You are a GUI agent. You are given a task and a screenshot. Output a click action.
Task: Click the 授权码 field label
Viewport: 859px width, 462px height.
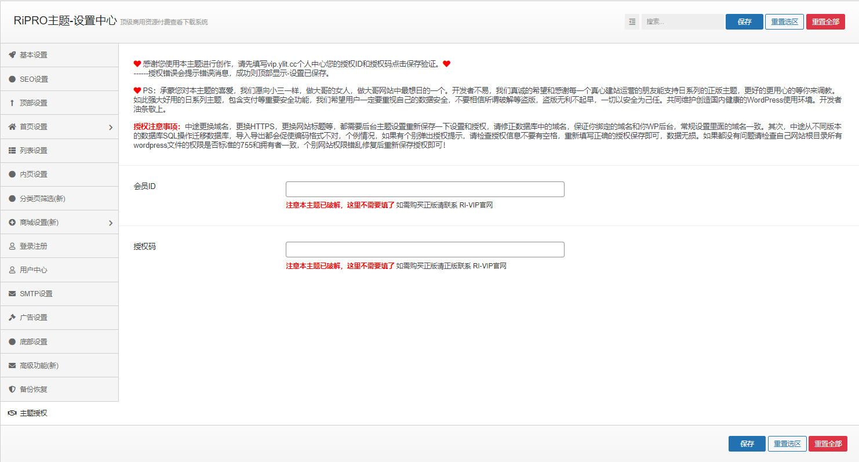point(144,246)
